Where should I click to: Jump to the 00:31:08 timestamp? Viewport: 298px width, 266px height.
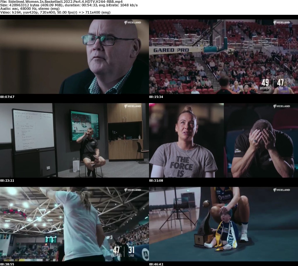(x=156, y=181)
